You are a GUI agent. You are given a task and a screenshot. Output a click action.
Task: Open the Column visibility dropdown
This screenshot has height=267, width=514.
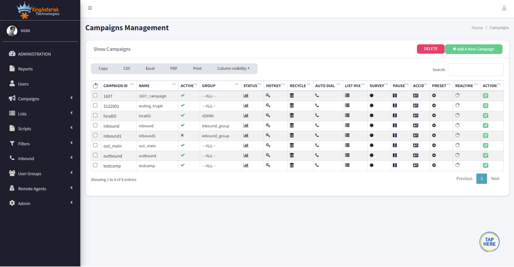tap(233, 68)
